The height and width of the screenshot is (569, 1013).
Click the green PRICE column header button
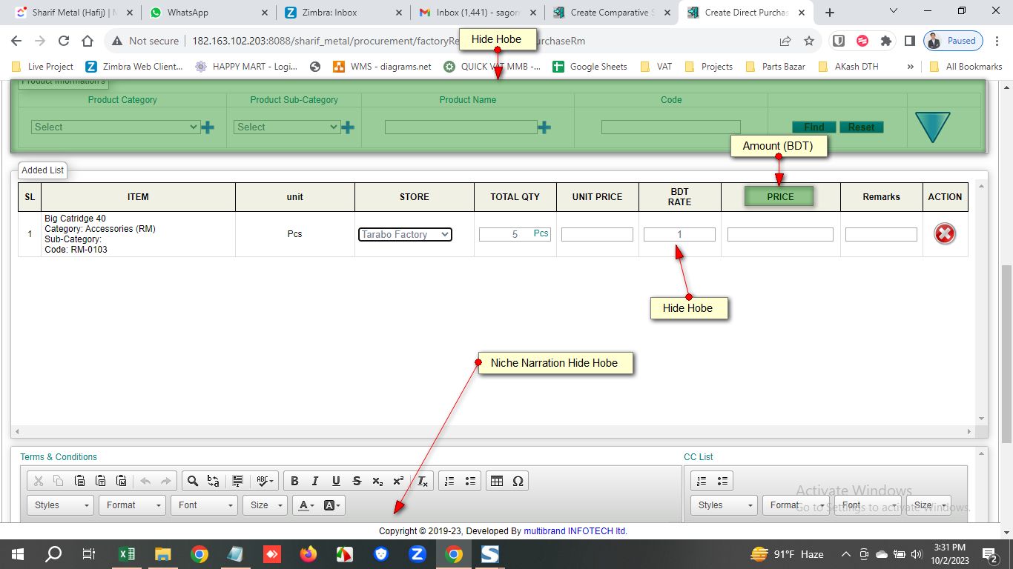(x=779, y=196)
